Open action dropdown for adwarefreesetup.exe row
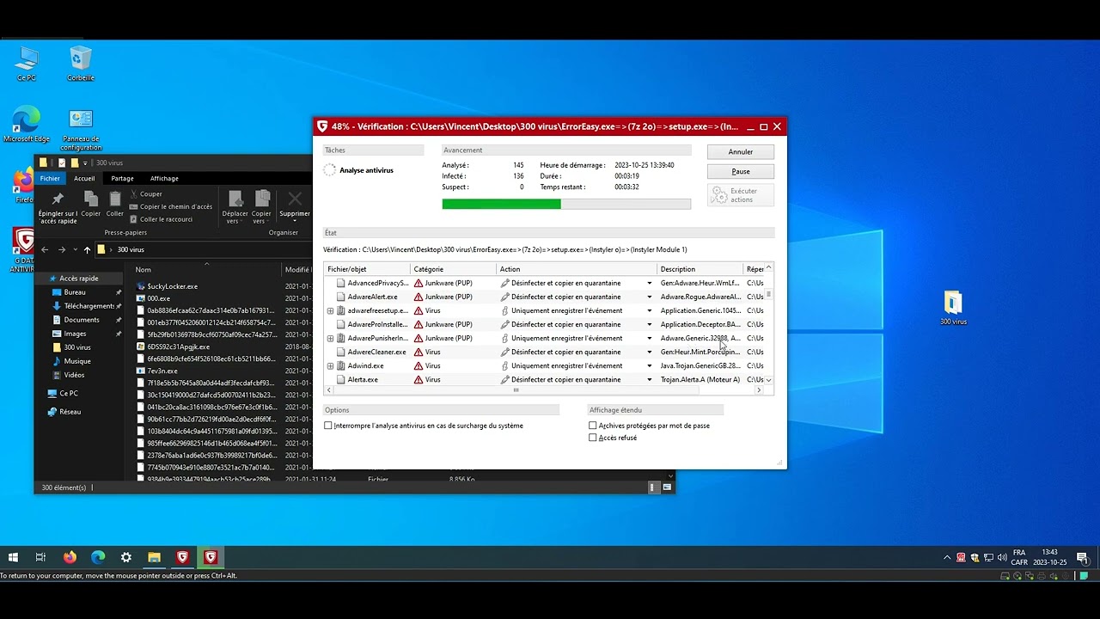The height and width of the screenshot is (619, 1100). pos(649,310)
